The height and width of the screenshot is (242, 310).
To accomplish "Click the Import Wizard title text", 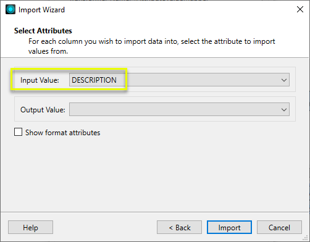I will pos(41,10).
